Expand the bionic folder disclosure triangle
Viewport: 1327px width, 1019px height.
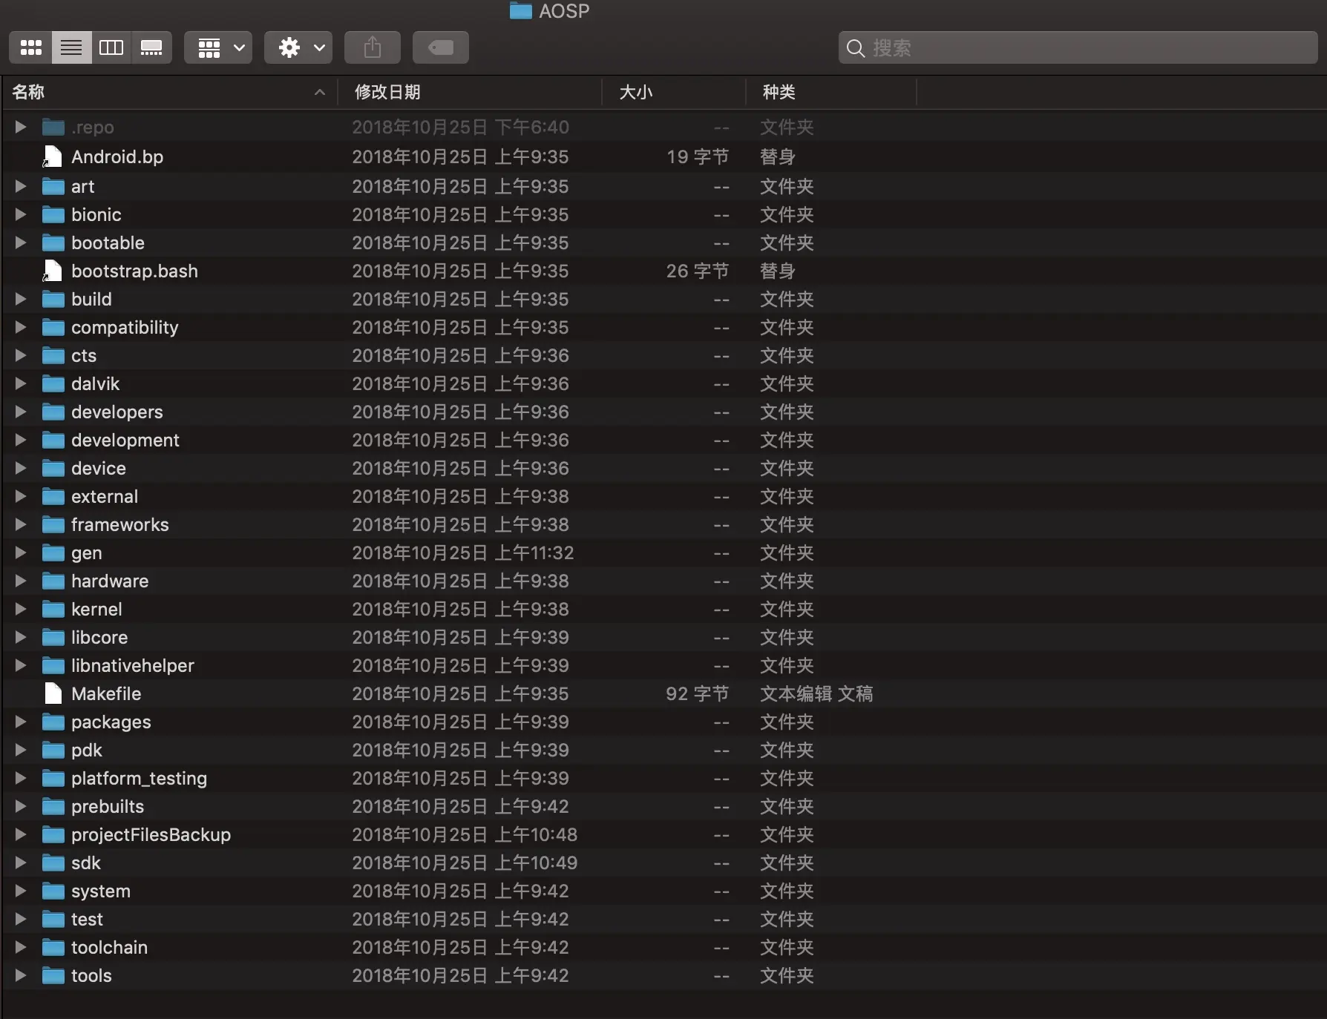[x=21, y=214]
